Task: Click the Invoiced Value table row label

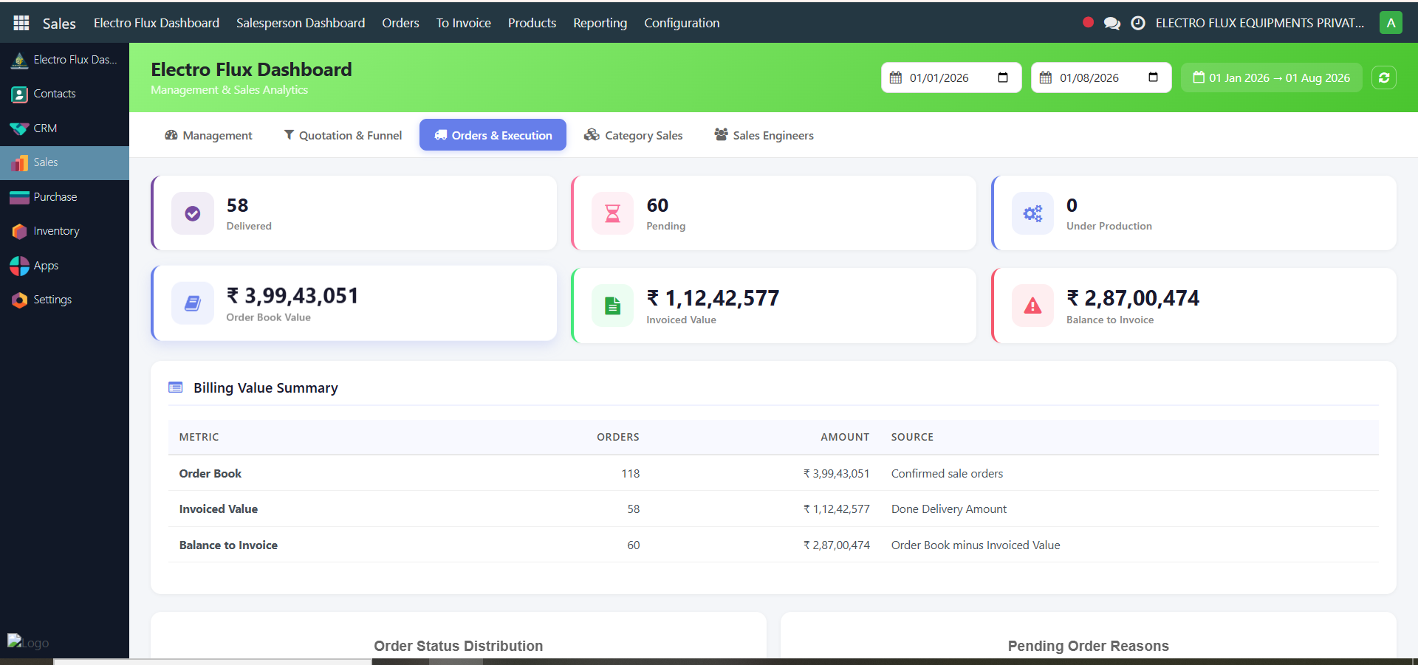Action: 219,509
